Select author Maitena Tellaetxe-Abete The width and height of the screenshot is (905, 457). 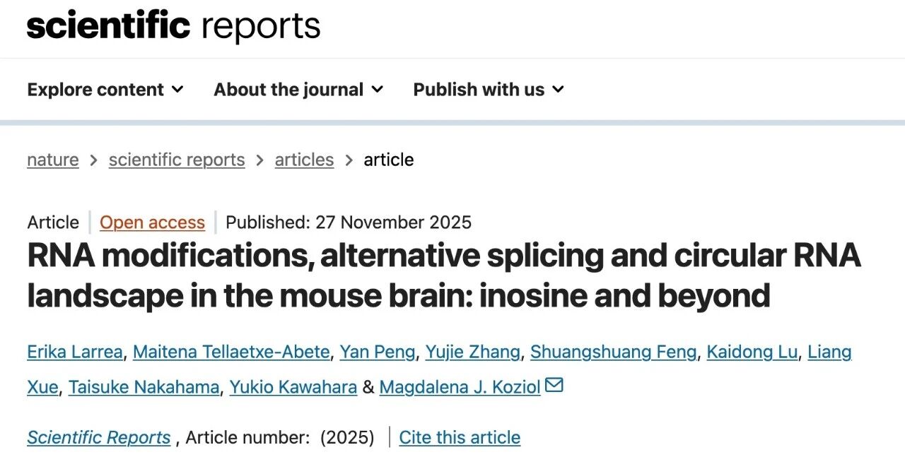point(231,352)
